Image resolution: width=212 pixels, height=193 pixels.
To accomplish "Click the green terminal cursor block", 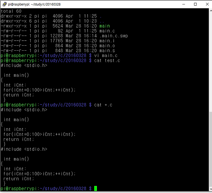I will tap(95, 188).
